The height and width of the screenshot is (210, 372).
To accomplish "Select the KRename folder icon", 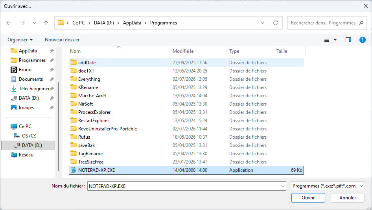I will click(x=74, y=87).
